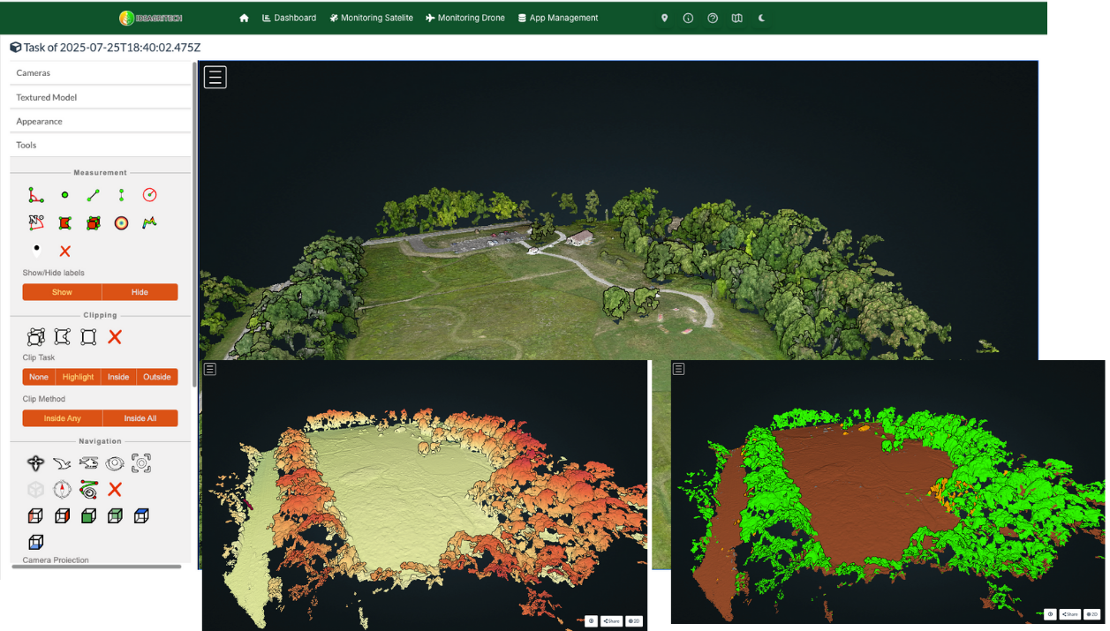Screen dimensions: 1110x631
Task: Switch Clip Method to Inside All
Action: pyautogui.click(x=140, y=418)
